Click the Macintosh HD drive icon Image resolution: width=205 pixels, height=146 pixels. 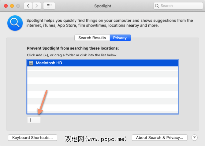click(31, 63)
